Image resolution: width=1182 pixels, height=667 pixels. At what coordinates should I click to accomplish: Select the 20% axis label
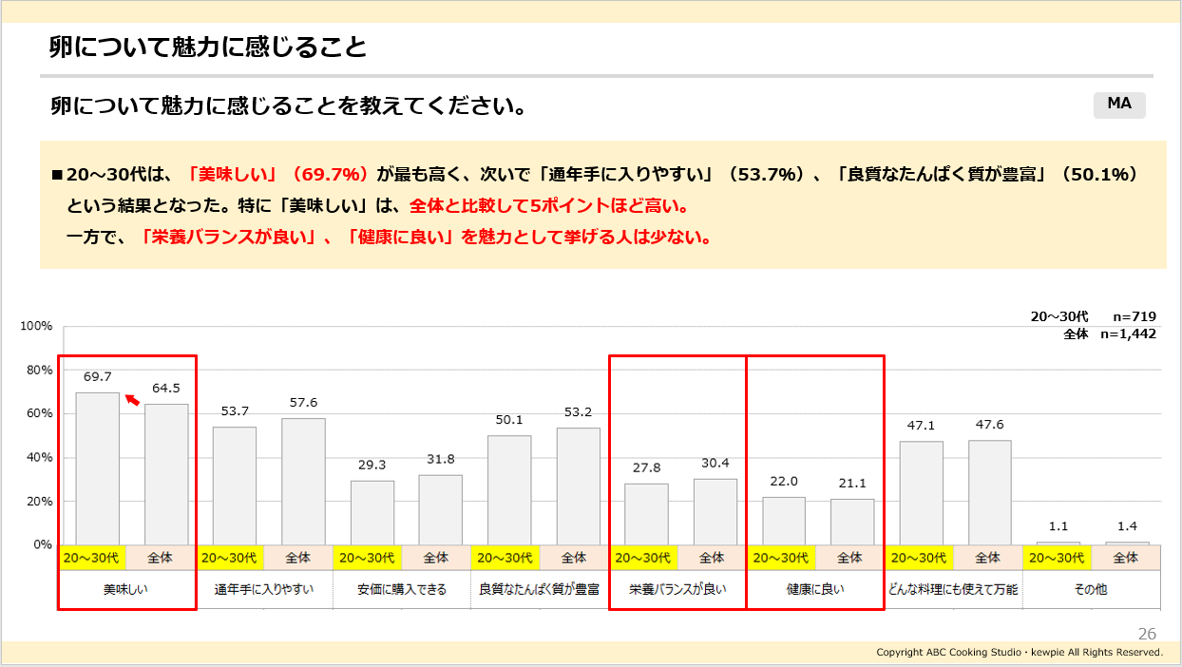pos(40,501)
